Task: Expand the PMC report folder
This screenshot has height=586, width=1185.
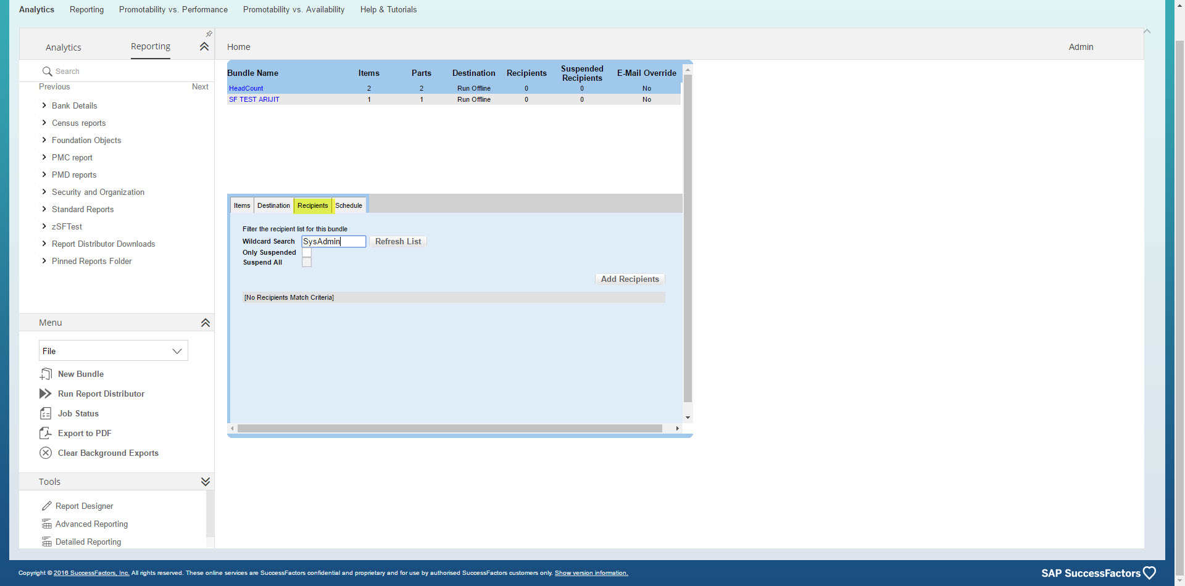Action: (x=44, y=157)
